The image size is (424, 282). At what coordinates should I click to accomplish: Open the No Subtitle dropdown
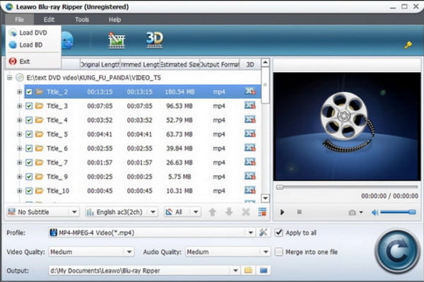[43, 212]
